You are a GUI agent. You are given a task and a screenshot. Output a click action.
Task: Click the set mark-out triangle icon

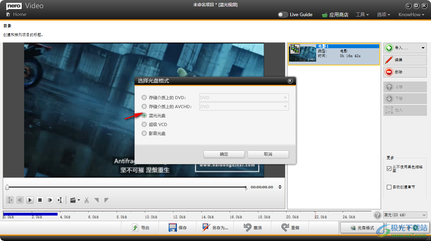(107, 200)
